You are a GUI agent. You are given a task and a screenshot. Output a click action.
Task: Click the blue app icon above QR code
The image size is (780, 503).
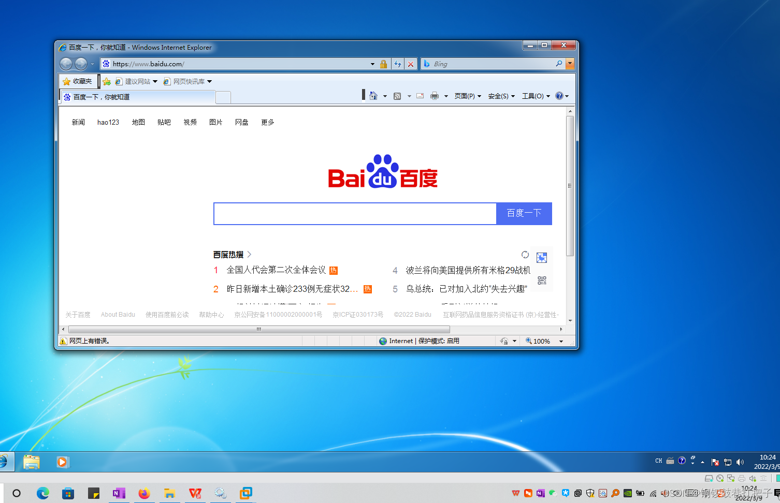click(x=542, y=258)
